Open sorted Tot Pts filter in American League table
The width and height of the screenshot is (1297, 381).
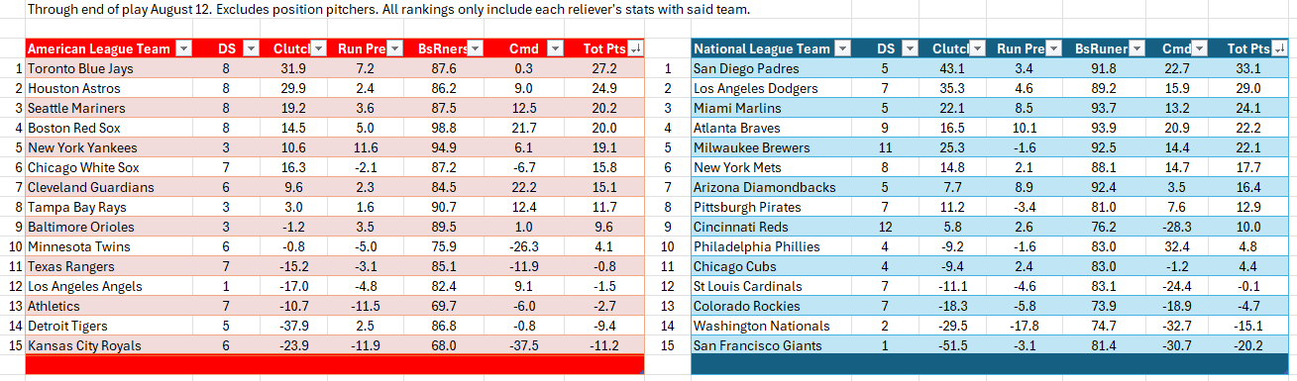[635, 48]
